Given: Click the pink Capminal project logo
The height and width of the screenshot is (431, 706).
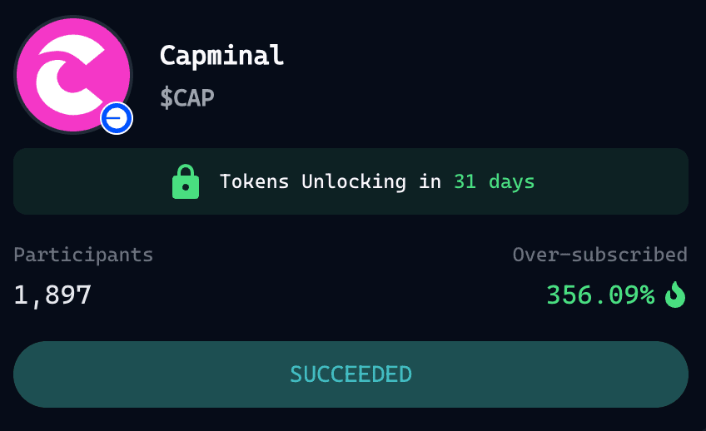Looking at the screenshot, I should 73,75.
